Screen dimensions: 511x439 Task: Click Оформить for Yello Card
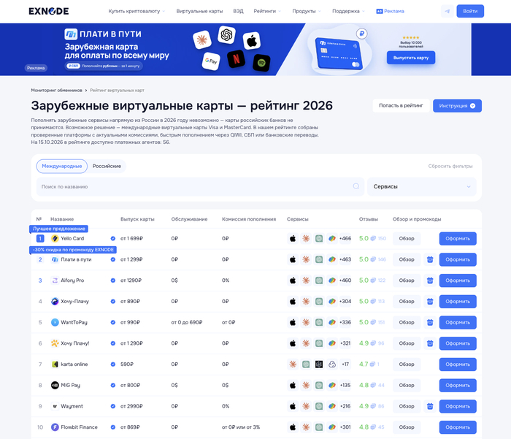tap(458, 238)
